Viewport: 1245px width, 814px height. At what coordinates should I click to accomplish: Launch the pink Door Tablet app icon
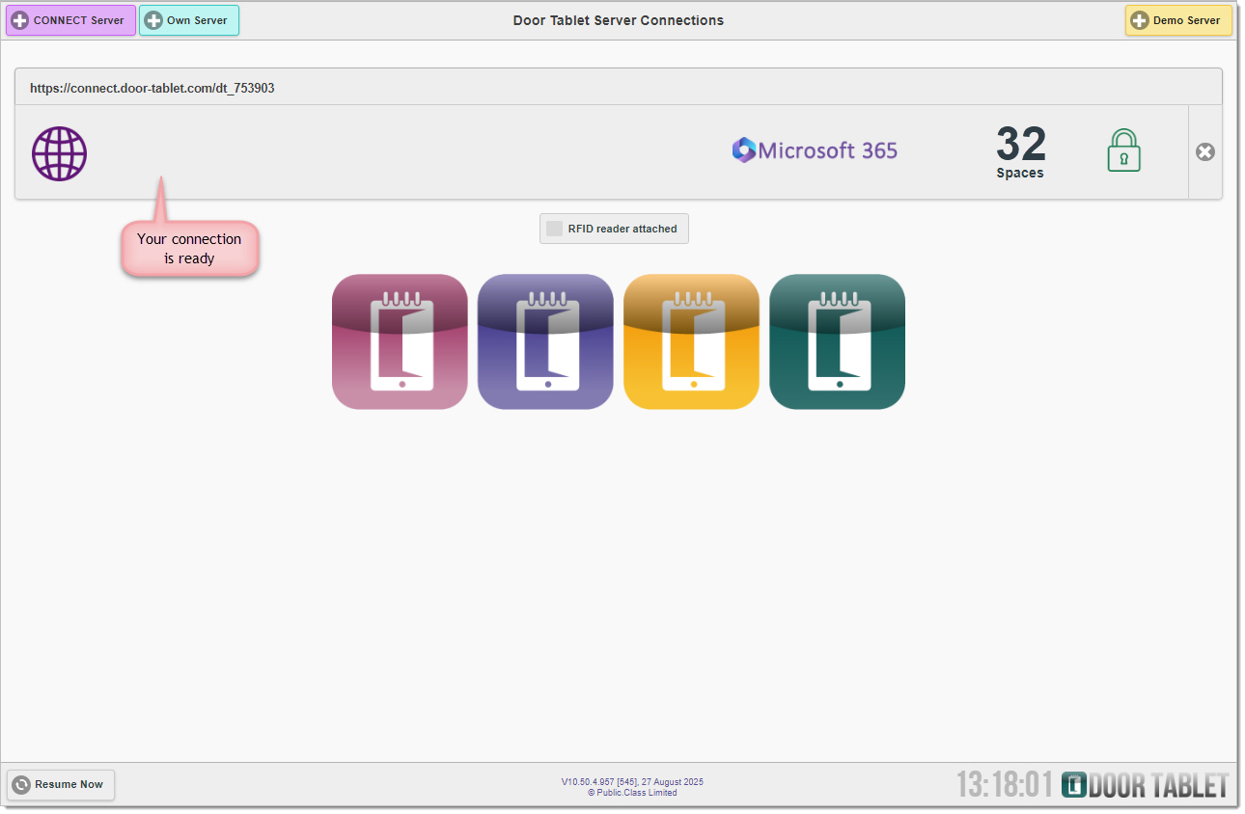tap(400, 342)
